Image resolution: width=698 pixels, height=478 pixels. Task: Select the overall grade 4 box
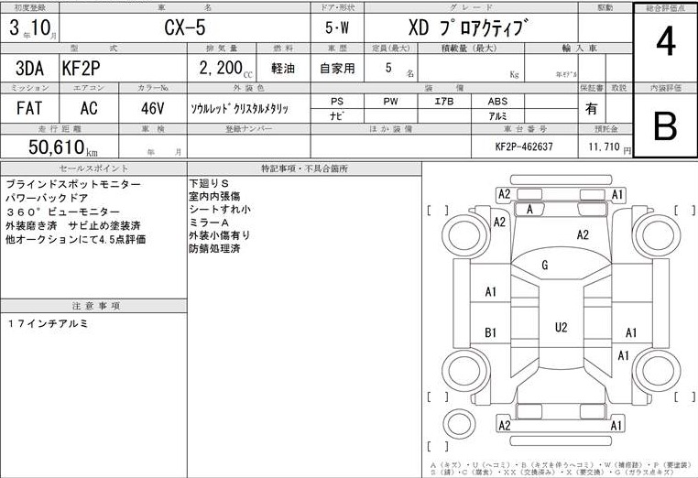665,43
